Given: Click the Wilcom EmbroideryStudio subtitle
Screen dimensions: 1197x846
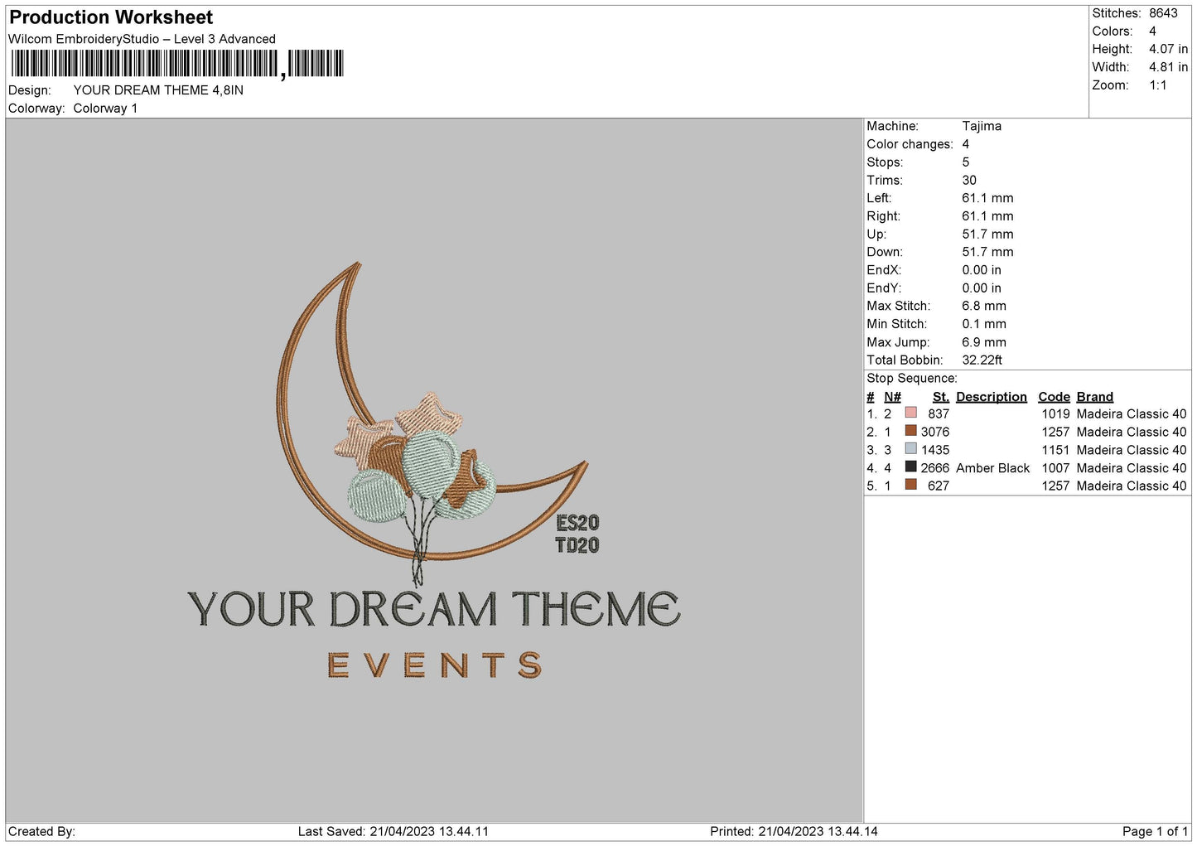Looking at the screenshot, I should [142, 39].
